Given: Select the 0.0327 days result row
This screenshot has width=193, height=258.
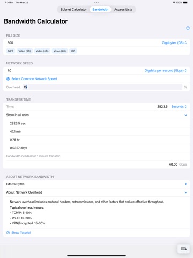Looking at the screenshot, I should 96,148.
